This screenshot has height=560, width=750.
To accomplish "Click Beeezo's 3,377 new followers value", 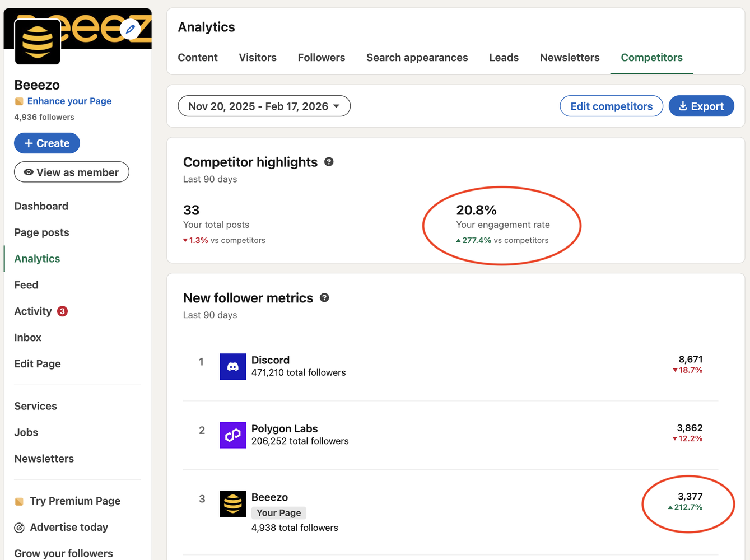I will coord(690,497).
